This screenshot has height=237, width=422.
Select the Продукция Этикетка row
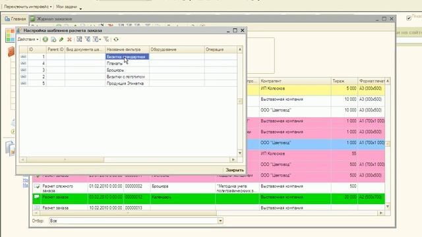point(128,84)
